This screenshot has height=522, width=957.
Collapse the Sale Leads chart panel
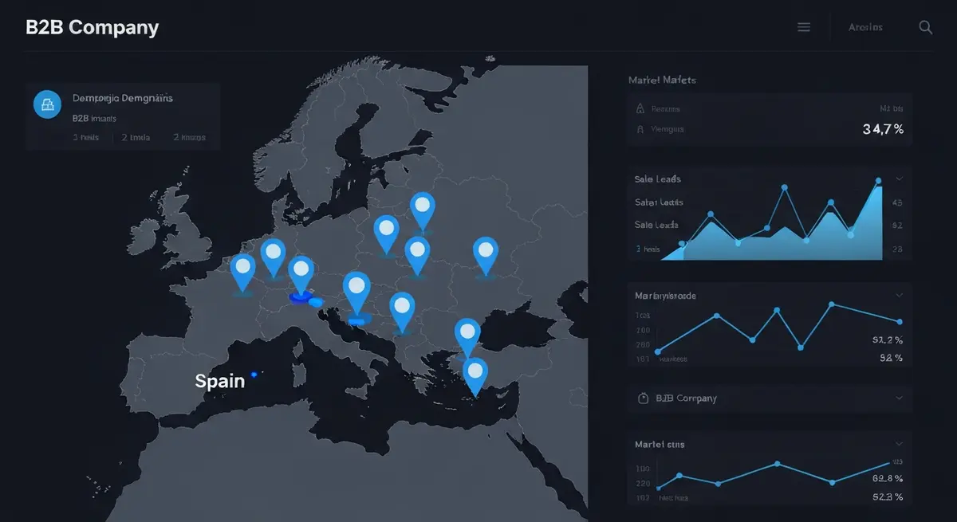point(900,179)
